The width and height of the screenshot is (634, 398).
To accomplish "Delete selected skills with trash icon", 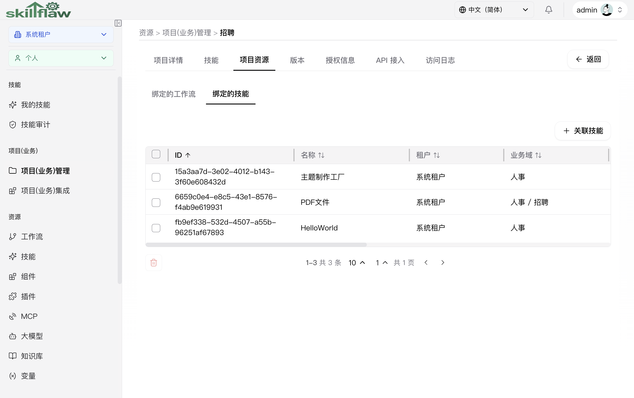I will [x=154, y=263].
